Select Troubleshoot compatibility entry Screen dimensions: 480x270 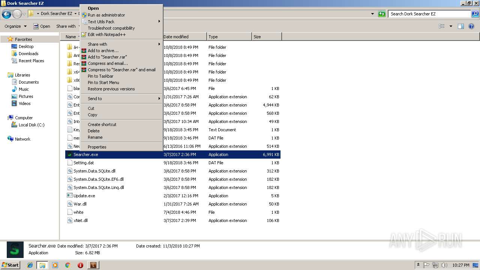pyautogui.click(x=122, y=28)
